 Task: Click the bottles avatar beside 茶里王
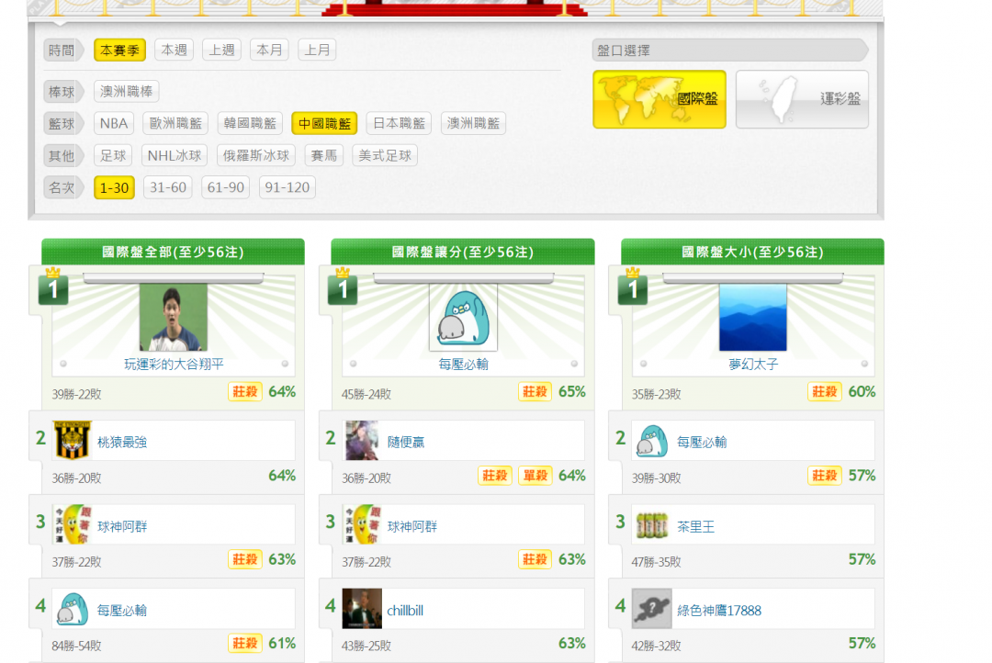point(651,524)
